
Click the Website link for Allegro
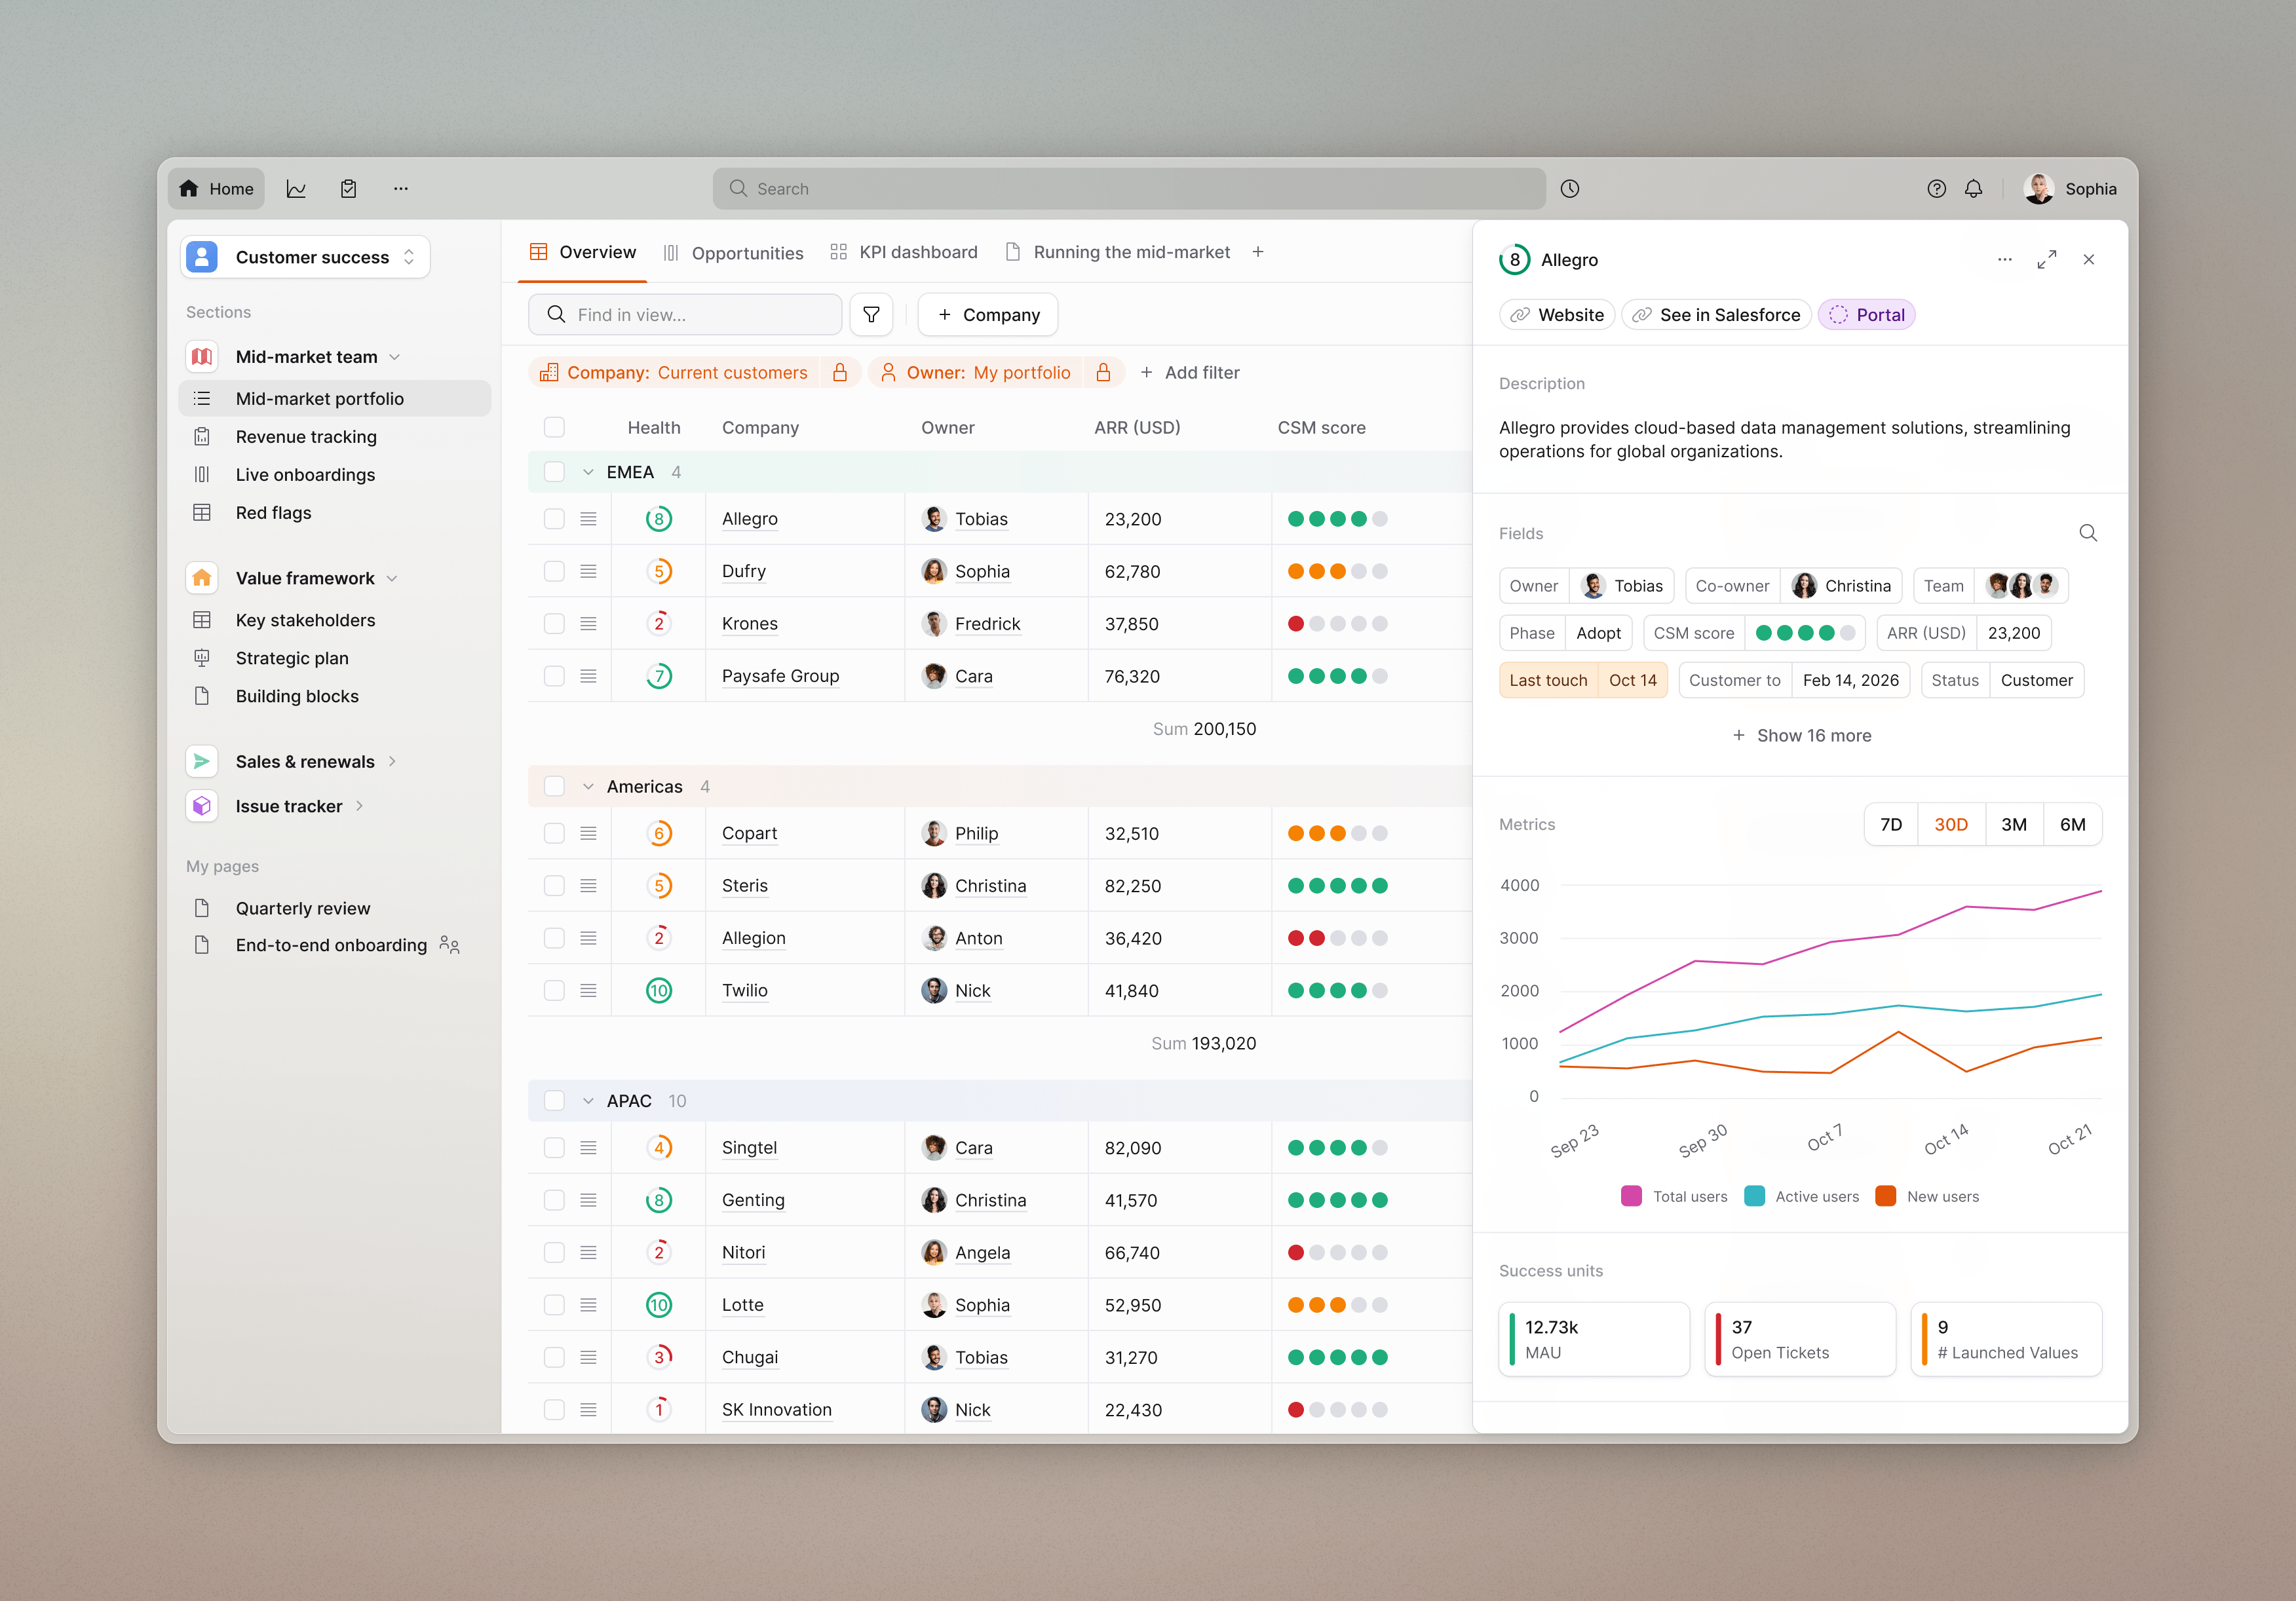[x=1556, y=314]
